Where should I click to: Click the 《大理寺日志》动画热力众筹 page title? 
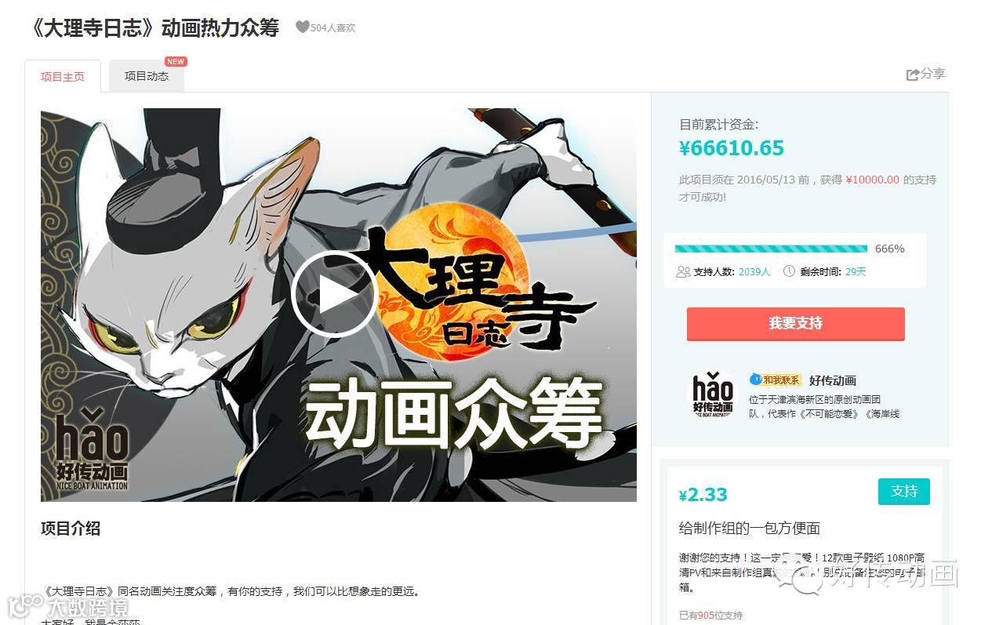(x=152, y=27)
